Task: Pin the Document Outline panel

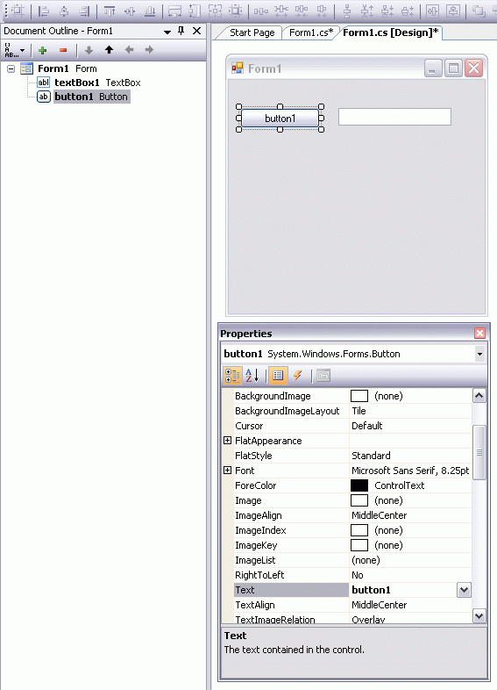Action: (181, 31)
